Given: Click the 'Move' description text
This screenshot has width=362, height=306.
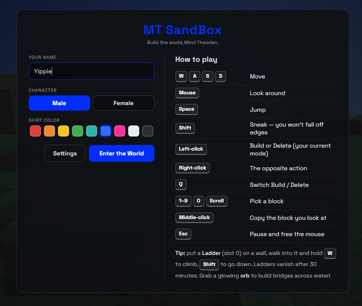Looking at the screenshot, I should (257, 77).
